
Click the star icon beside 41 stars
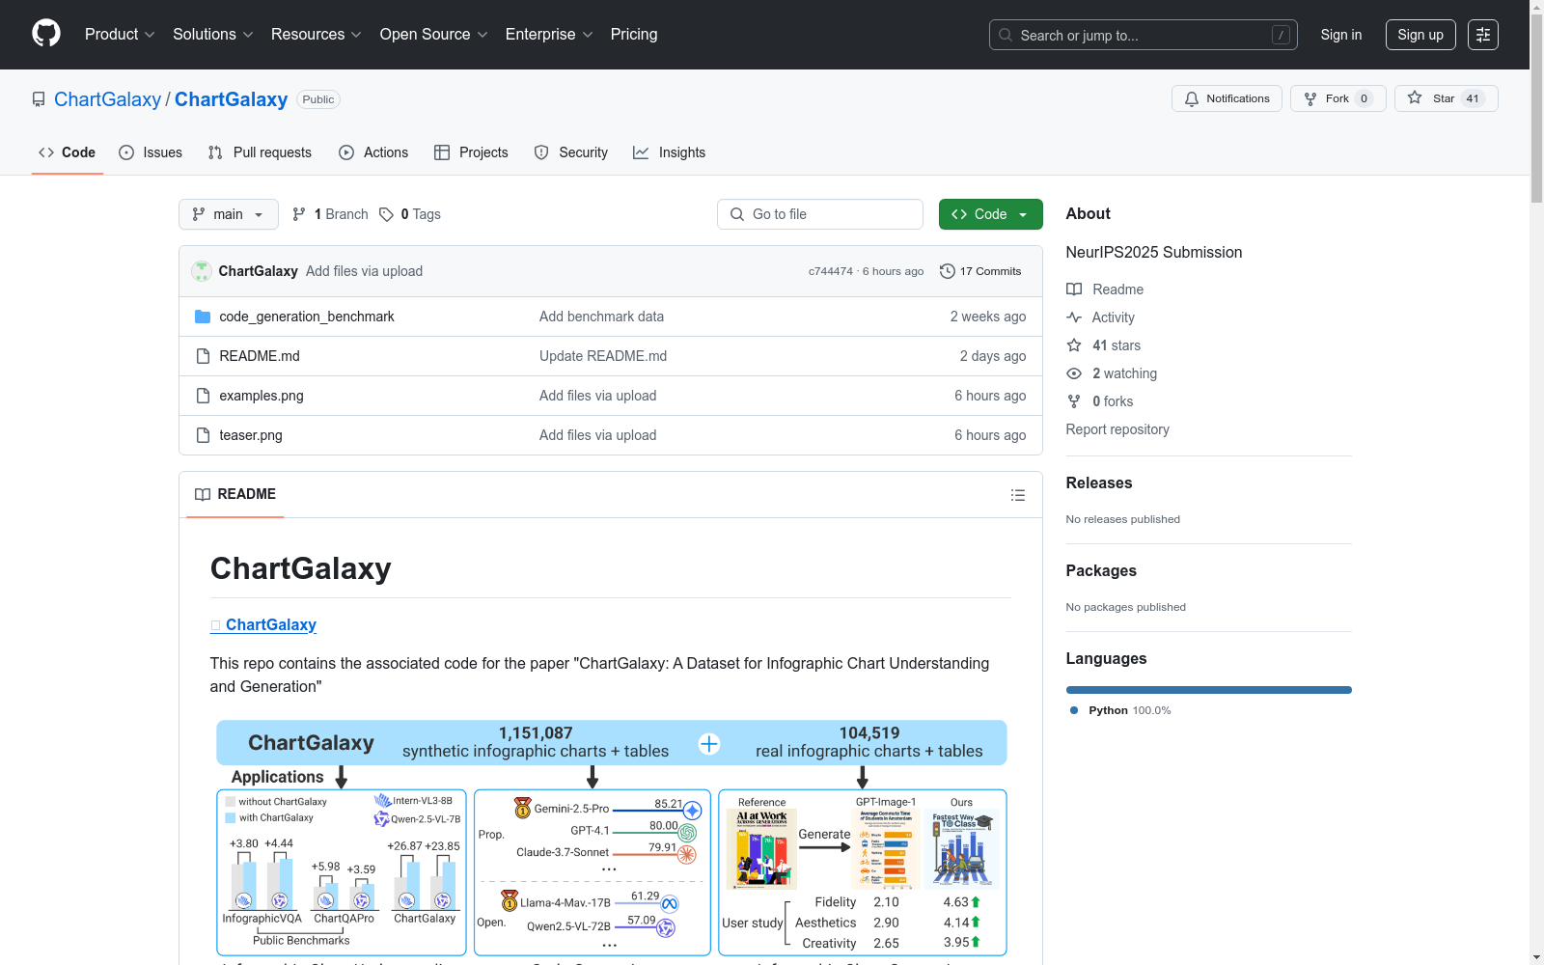(x=1074, y=345)
